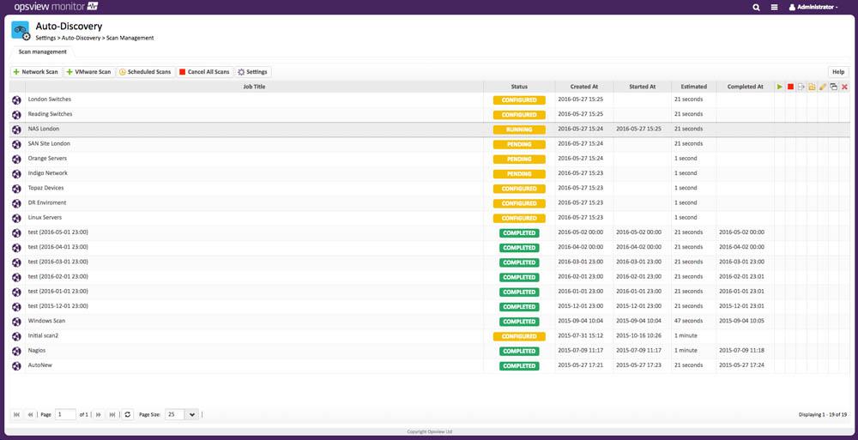Click Nagios completed time 2015-07-09 11:18
The height and width of the screenshot is (440, 858).
[x=741, y=350]
